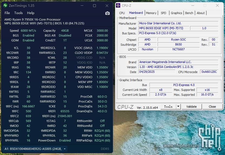Open the CPU-Z Tools dropdown arrow
Screen dimensions: 225x155
click(178, 107)
